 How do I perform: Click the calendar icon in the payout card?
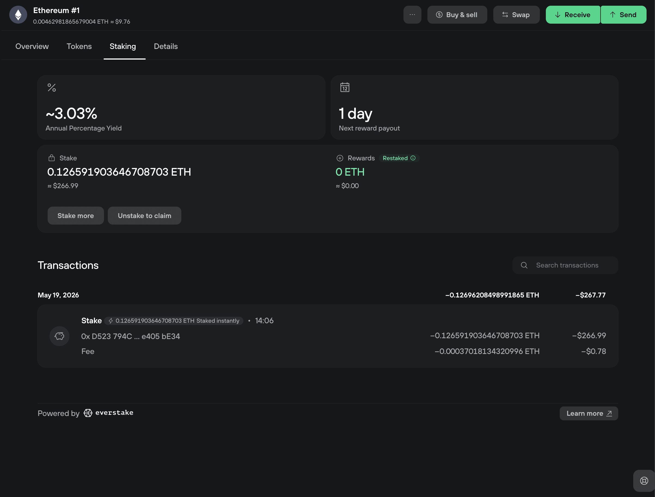(x=345, y=87)
